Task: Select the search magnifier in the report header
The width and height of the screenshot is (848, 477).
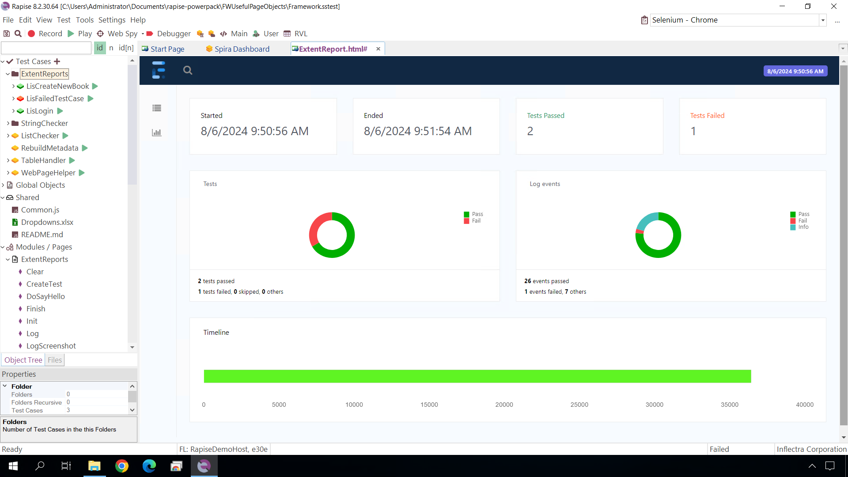Action: [x=187, y=70]
